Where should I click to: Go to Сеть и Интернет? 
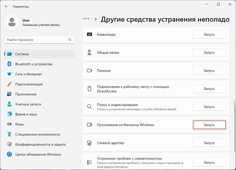coord(39,74)
